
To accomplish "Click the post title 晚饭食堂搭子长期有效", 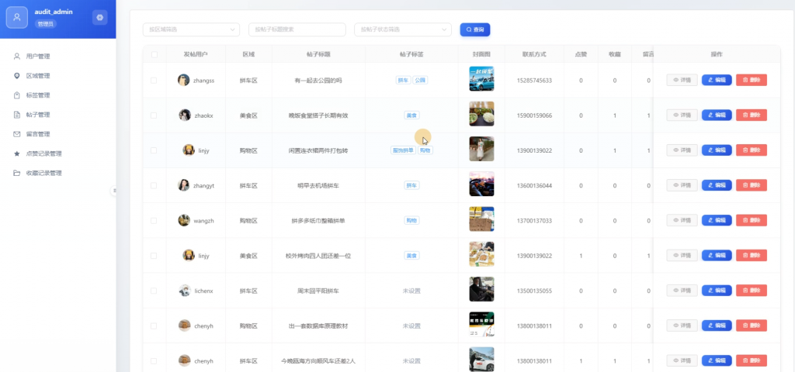I will (x=318, y=115).
